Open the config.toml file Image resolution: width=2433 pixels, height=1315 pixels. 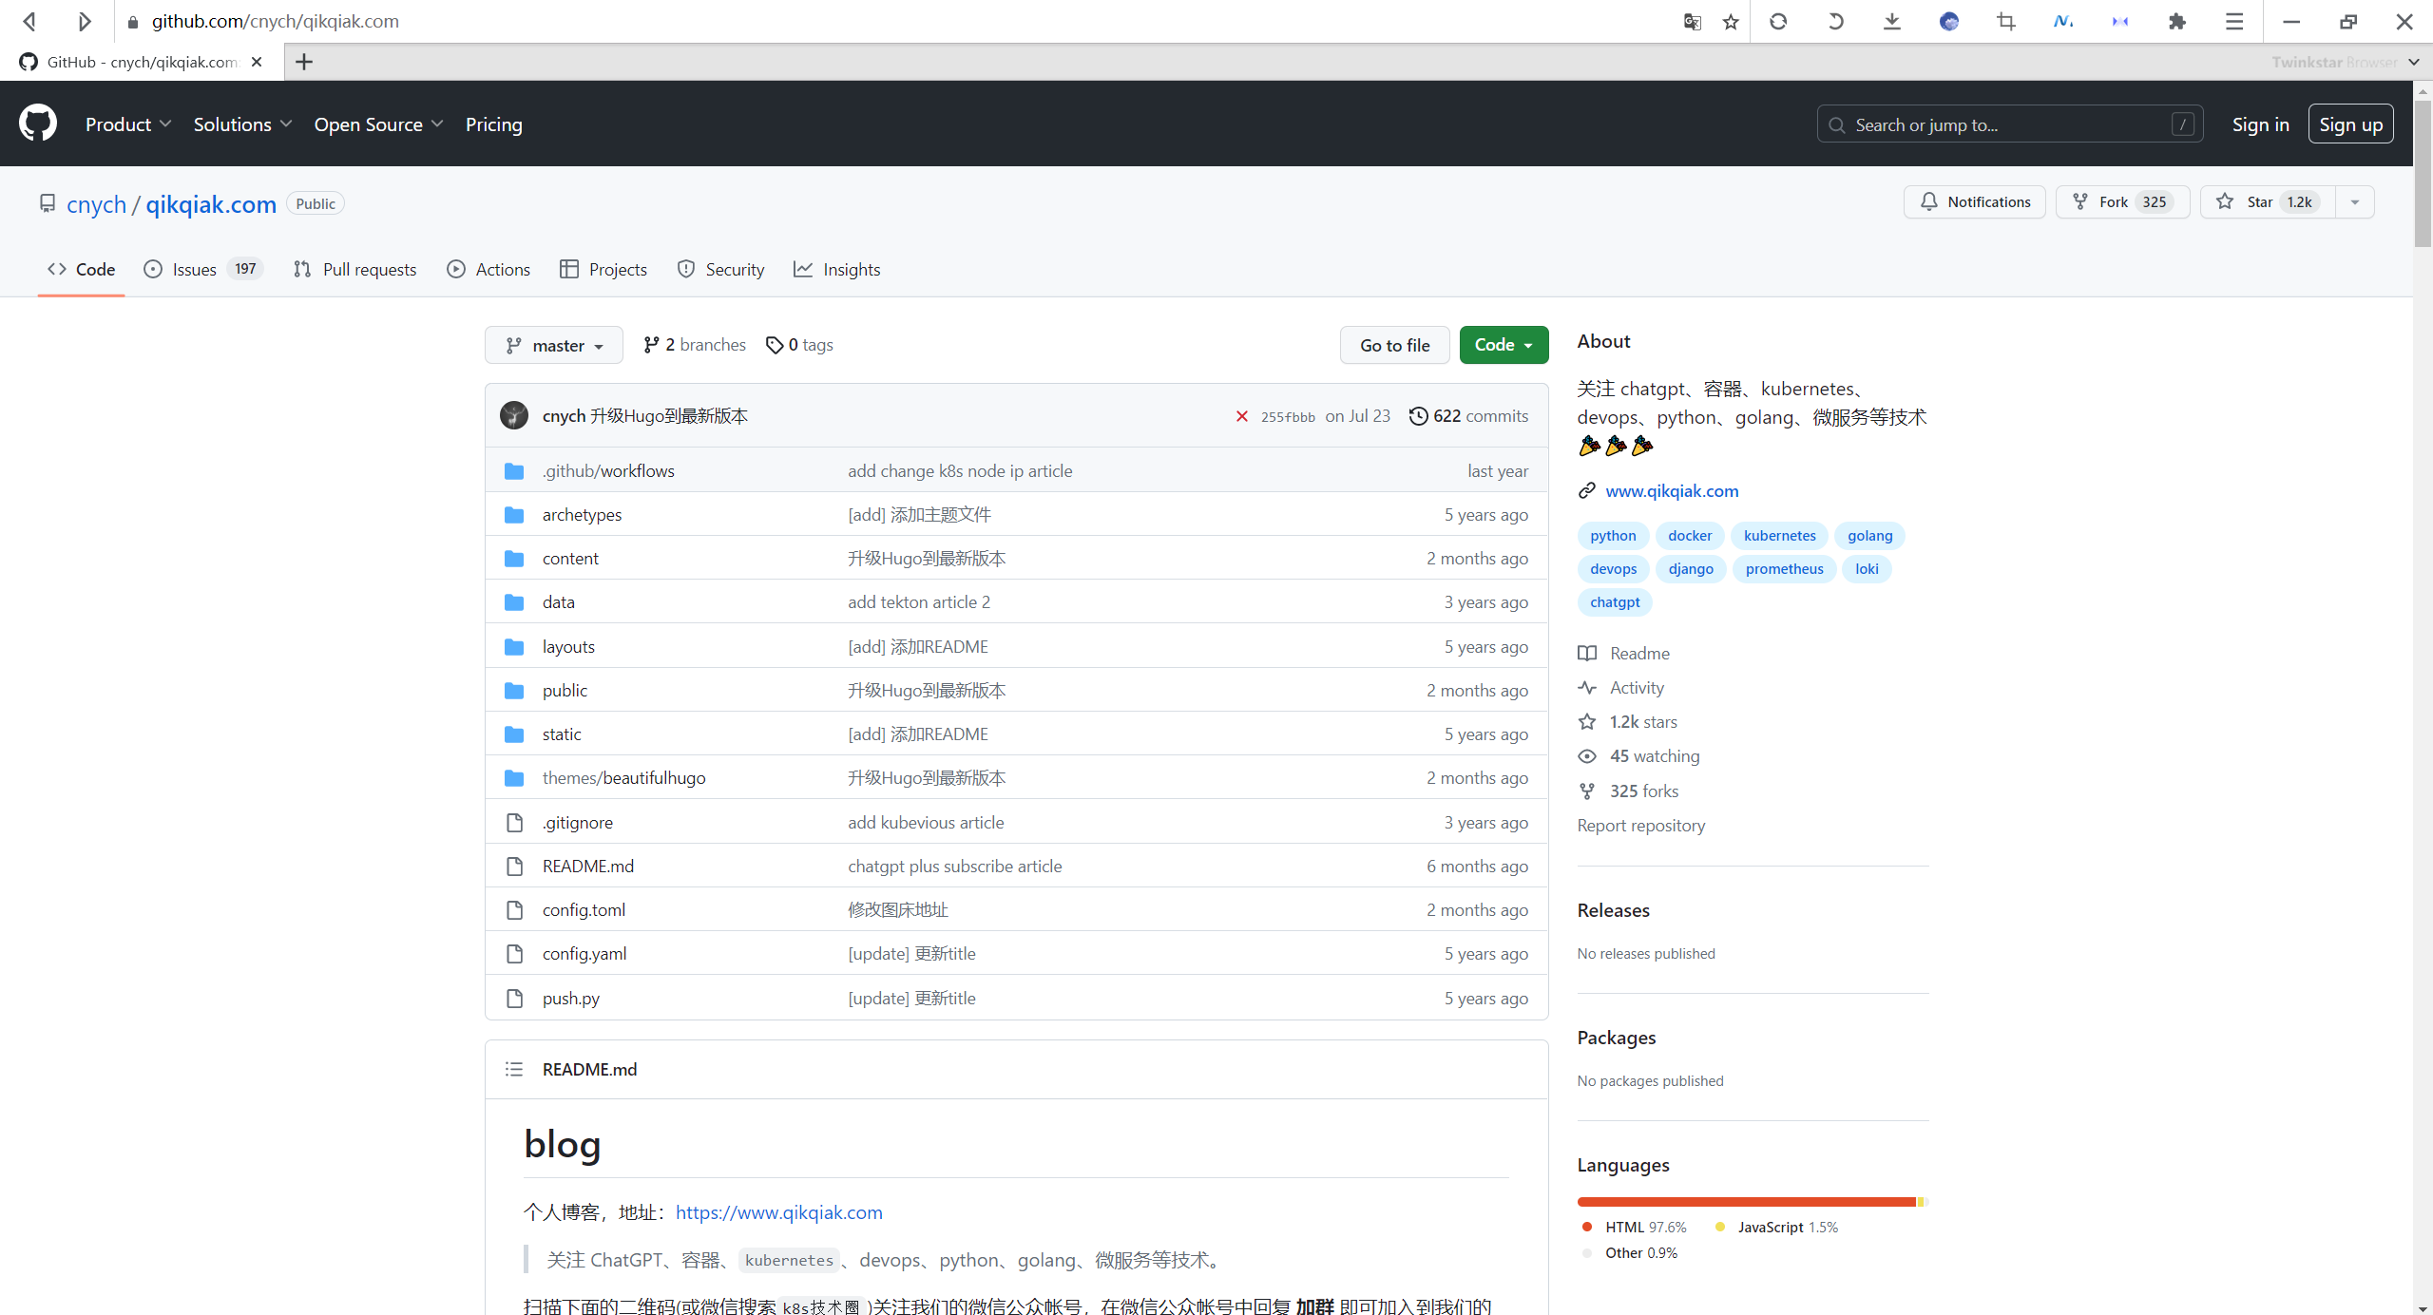click(584, 909)
